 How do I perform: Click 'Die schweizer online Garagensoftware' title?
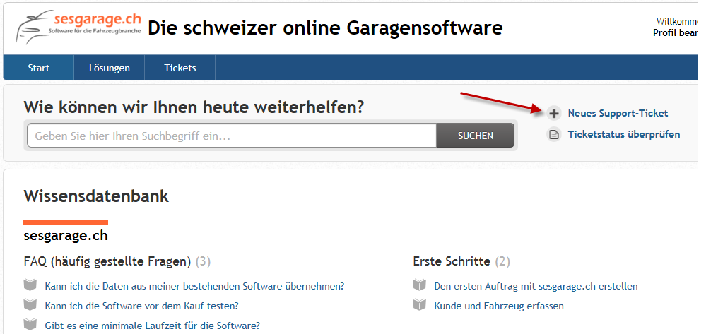click(325, 28)
